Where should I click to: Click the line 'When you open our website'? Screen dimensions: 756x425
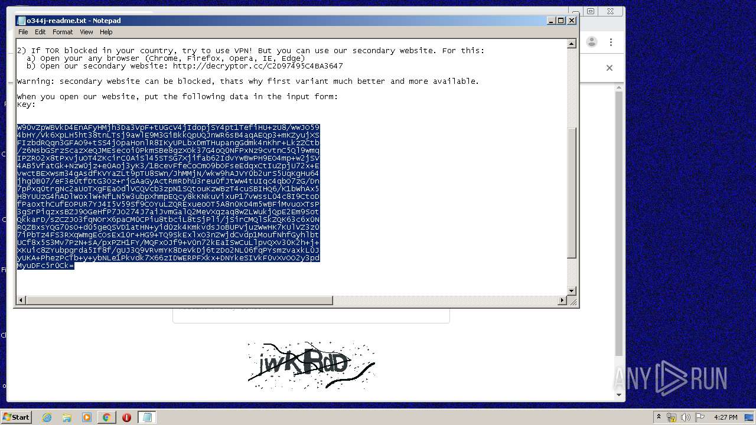(x=178, y=97)
